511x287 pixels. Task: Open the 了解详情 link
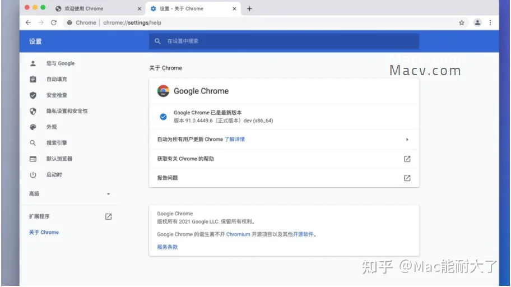coord(235,139)
